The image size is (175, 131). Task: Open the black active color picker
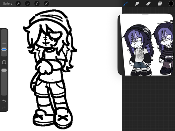coord(171,3)
